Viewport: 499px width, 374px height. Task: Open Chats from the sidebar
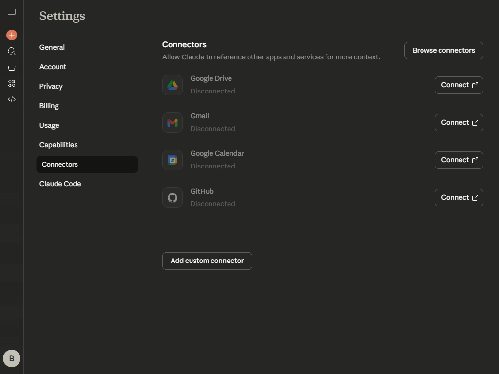pyautogui.click(x=12, y=51)
